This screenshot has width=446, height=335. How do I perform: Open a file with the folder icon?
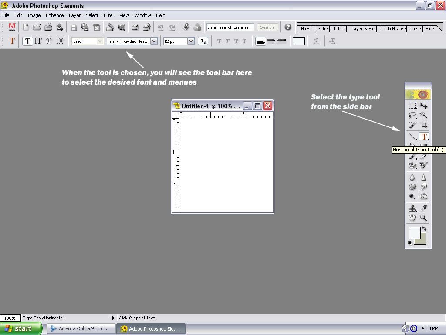tap(37, 27)
